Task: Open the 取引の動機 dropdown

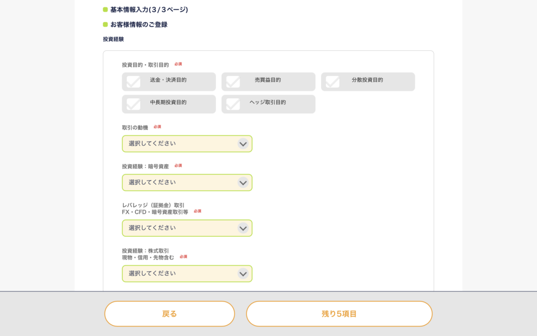Action: [x=187, y=144]
